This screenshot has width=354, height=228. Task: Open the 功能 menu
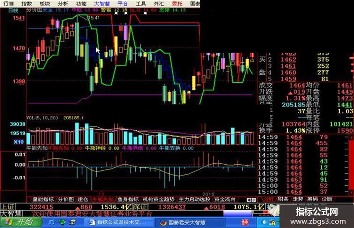pos(81,4)
